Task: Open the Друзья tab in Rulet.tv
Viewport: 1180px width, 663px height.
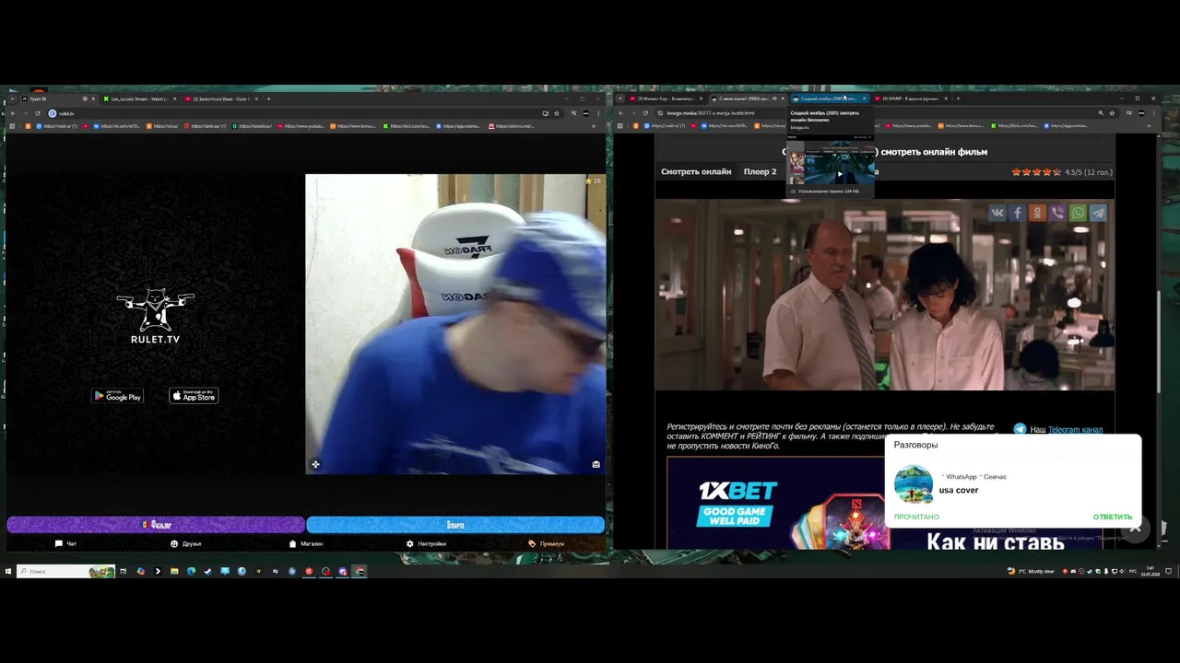Action: click(185, 543)
